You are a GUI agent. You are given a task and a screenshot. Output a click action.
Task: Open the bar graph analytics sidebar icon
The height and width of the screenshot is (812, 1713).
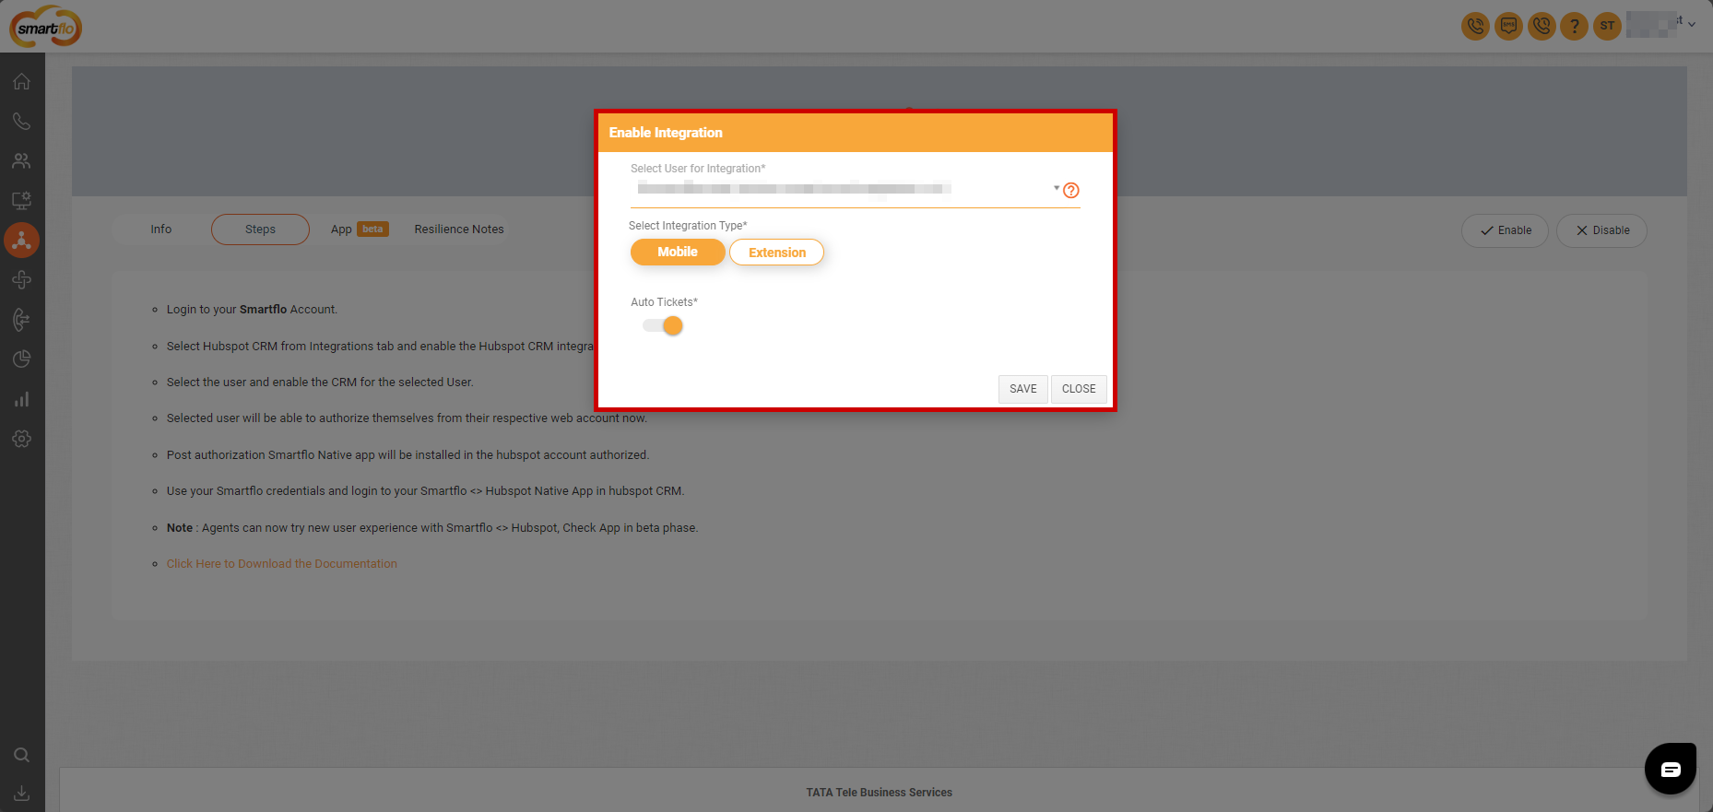[22, 399]
